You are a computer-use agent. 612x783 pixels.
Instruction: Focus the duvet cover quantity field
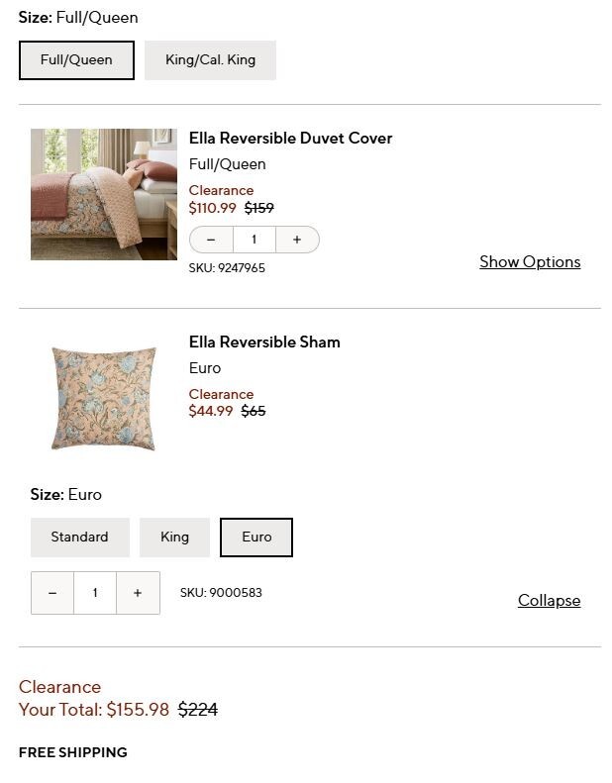coord(254,240)
